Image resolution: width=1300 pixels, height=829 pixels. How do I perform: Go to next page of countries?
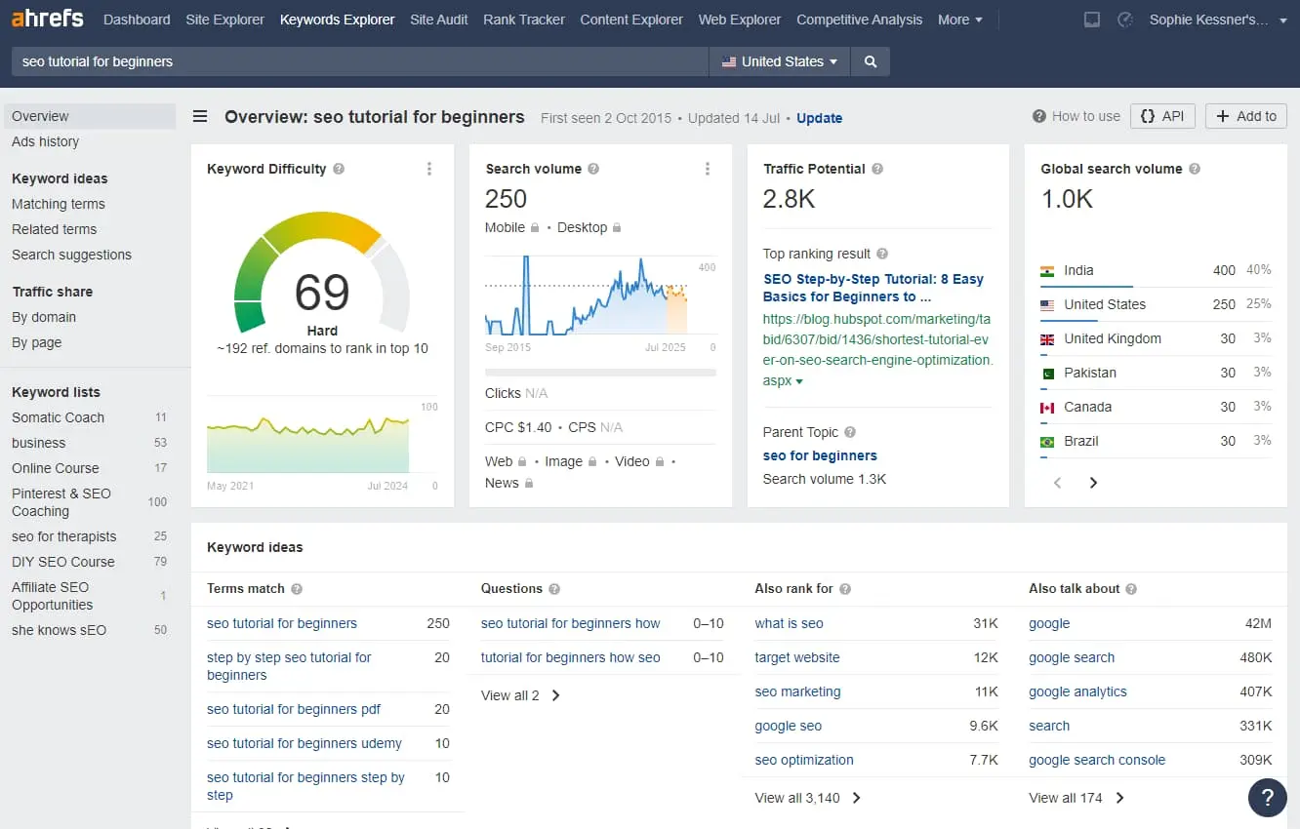coord(1093,483)
